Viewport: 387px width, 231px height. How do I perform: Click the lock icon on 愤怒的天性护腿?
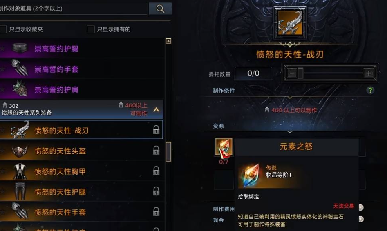point(156,191)
